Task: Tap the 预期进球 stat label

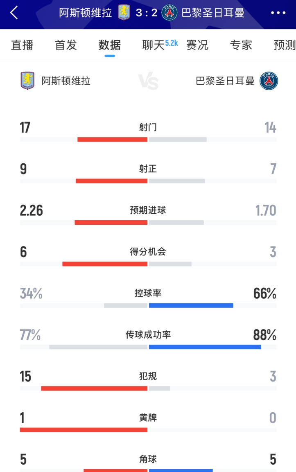Action: click(x=148, y=210)
